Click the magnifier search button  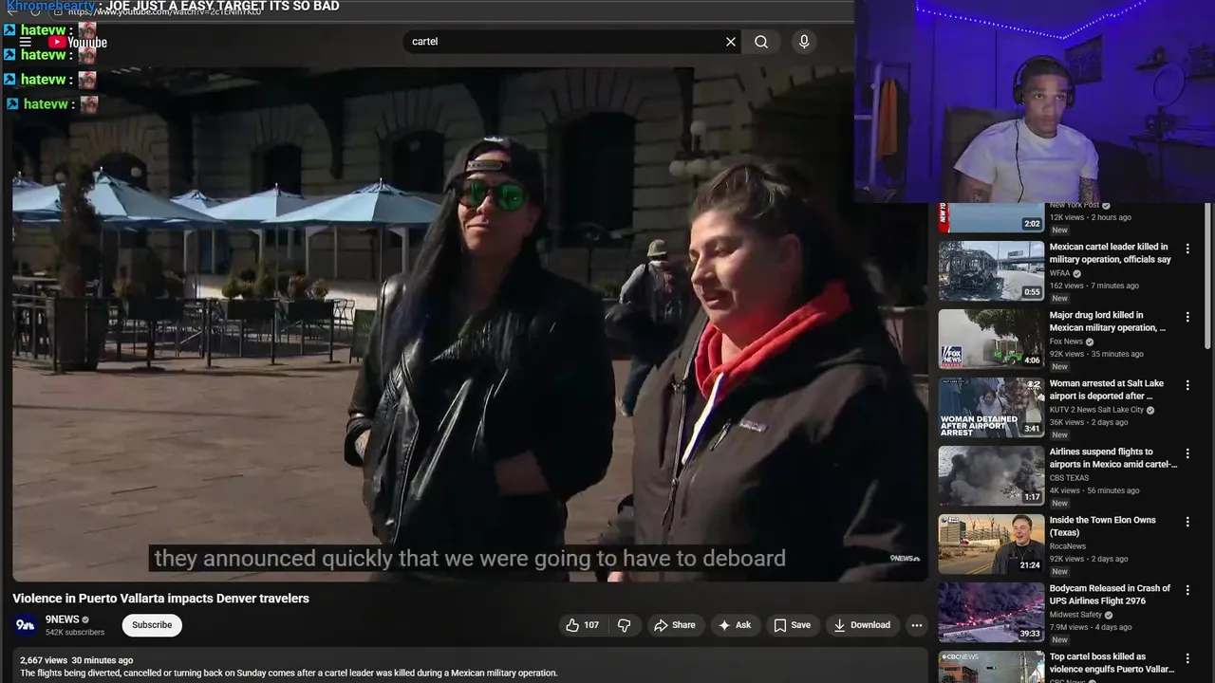point(761,42)
